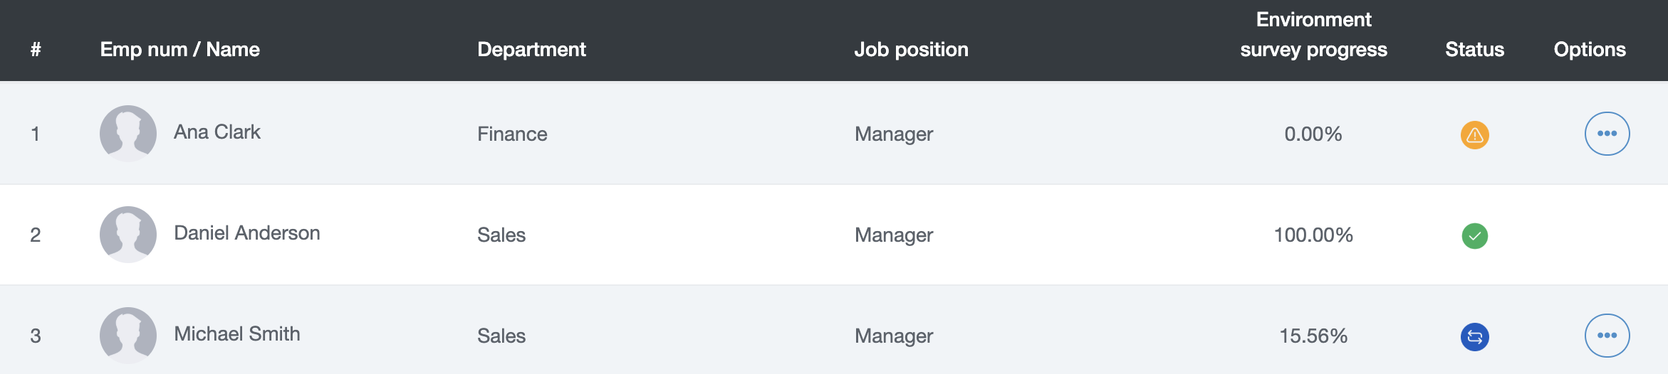
Task: Click Ana Clark's avatar picture
Action: pos(128,134)
